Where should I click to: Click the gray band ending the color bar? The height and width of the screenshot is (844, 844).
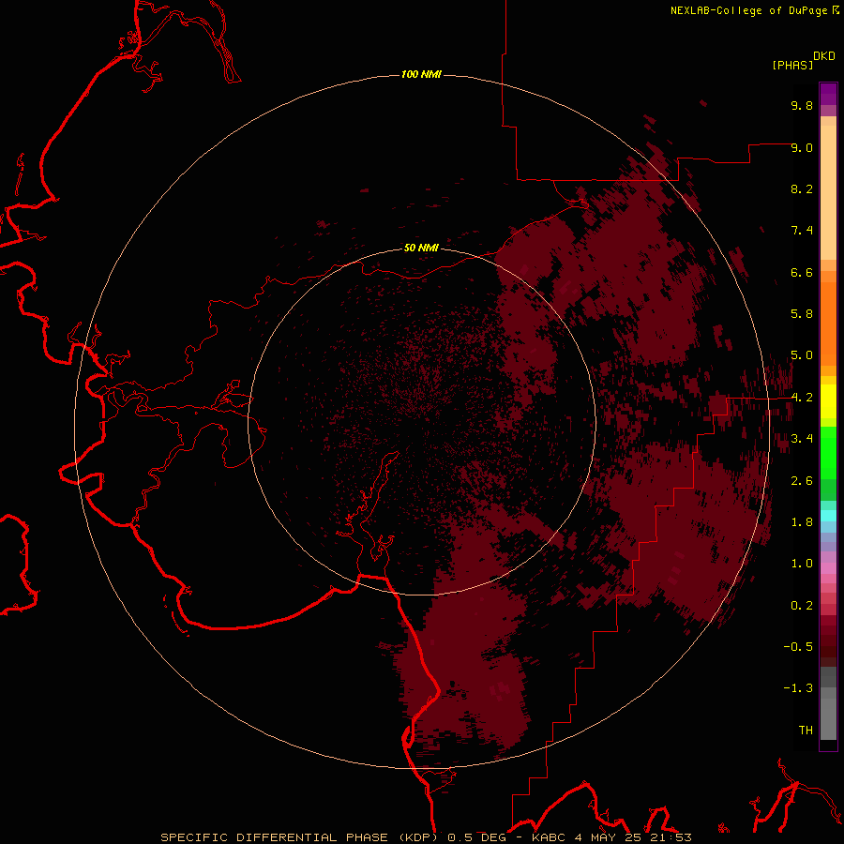pyautogui.click(x=828, y=704)
